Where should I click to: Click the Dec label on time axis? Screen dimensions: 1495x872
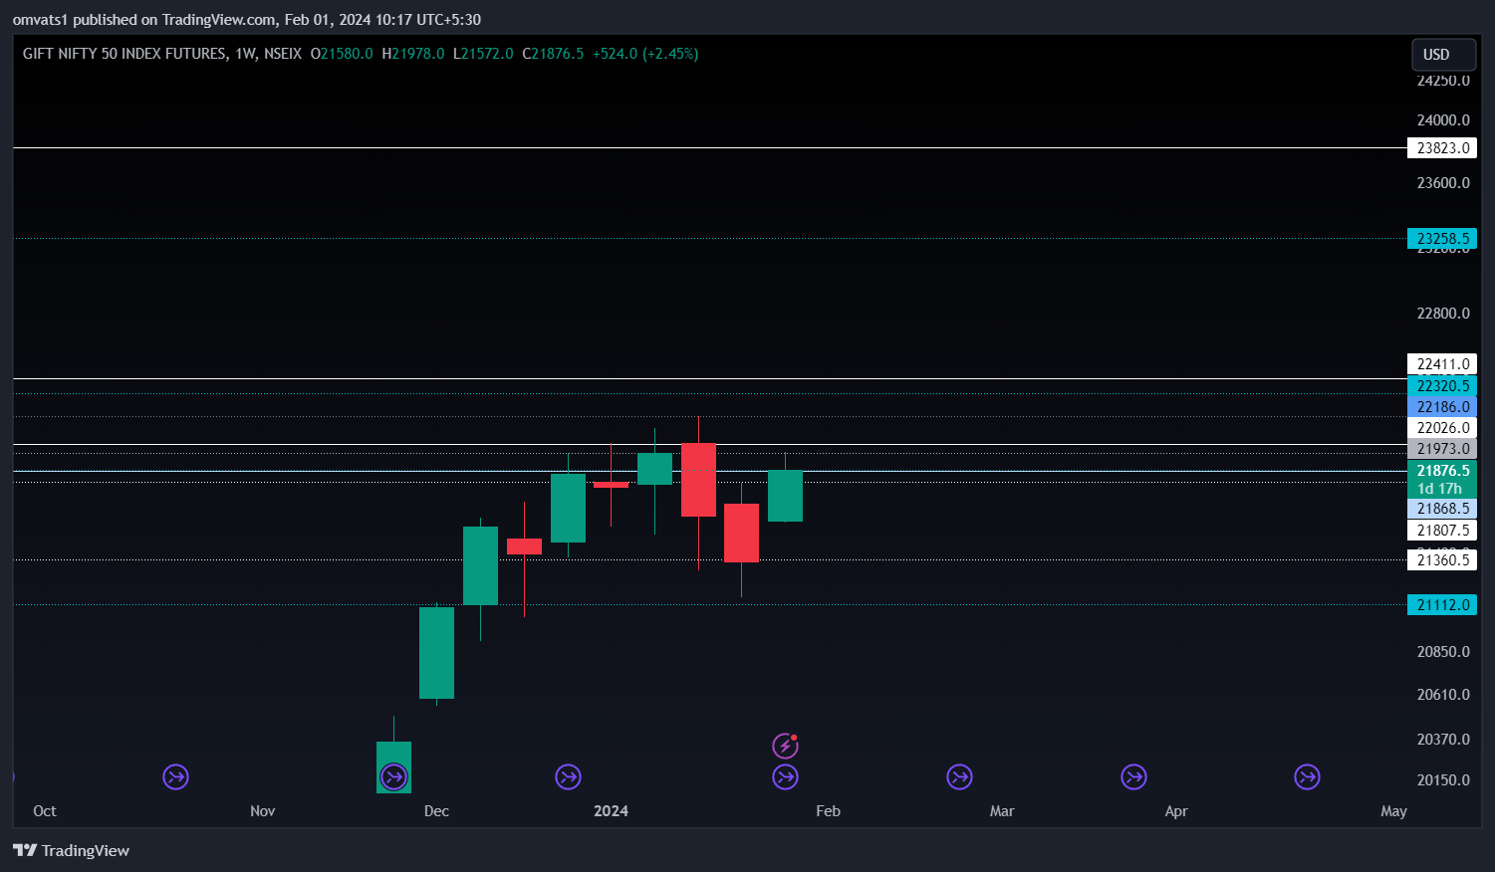436,811
